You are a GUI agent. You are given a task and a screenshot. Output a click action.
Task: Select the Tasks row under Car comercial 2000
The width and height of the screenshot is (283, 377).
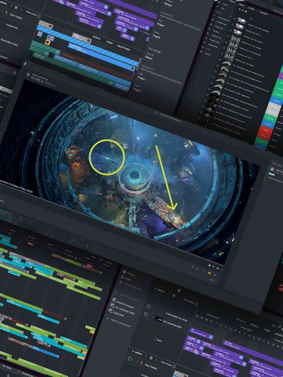click(159, 340)
